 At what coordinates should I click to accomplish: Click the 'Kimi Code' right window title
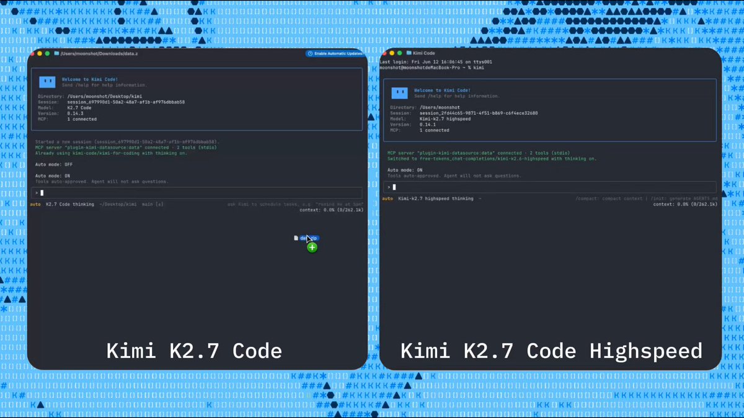424,54
